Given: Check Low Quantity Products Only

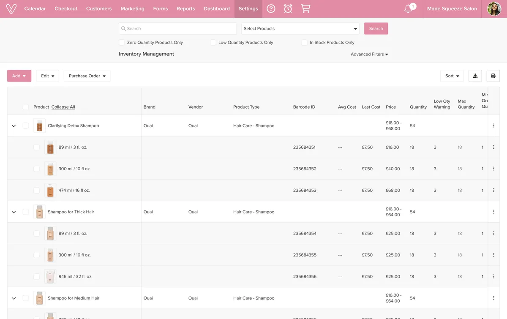Looking at the screenshot, I should coord(213,43).
